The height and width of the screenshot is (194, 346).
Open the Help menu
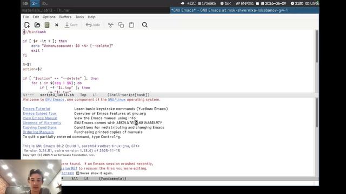click(x=91, y=17)
